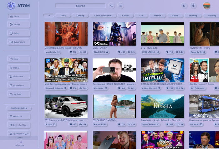Open the HYBE LABELS channel tag
219x149 pixels.
click(150, 52)
